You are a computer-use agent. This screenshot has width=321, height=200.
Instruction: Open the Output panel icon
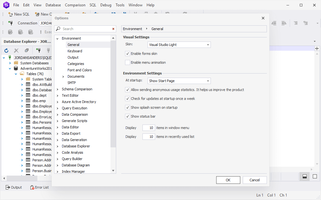click(8, 187)
